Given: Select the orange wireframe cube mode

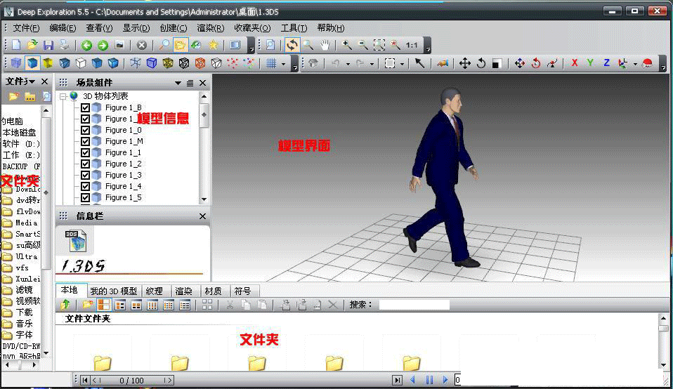Looking at the screenshot, I should 200,63.
